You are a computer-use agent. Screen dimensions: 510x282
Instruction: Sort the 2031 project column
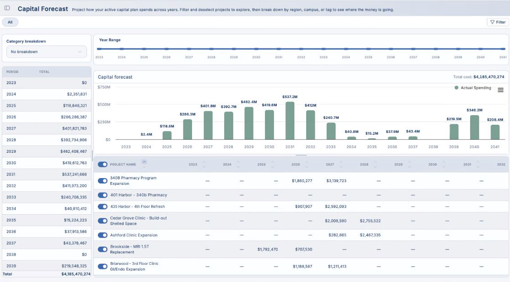click(x=478, y=164)
